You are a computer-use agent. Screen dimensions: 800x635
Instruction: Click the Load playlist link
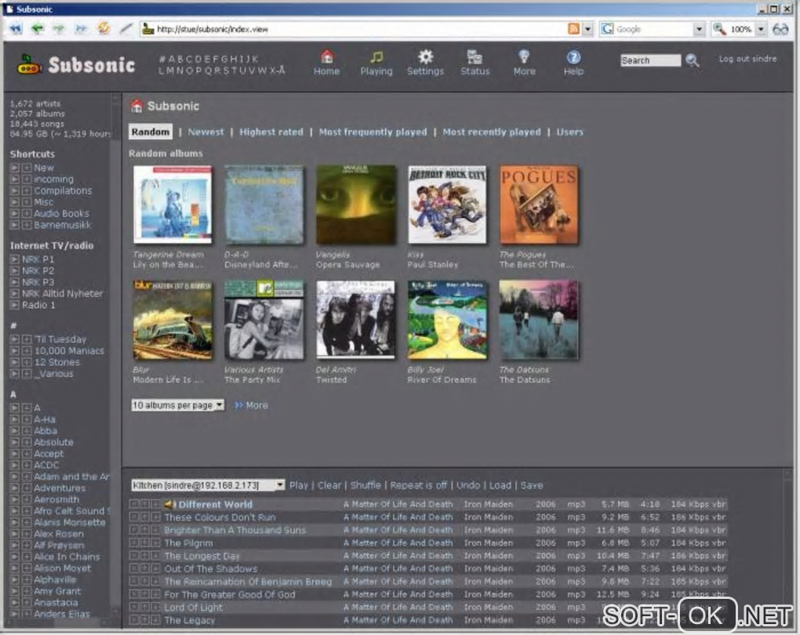tap(500, 485)
